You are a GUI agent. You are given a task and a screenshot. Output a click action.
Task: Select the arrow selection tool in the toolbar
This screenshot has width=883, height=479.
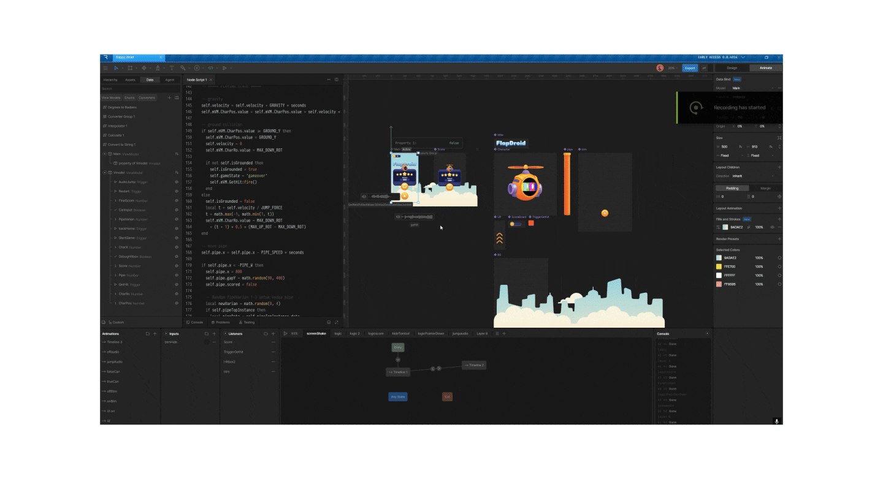[x=116, y=68]
